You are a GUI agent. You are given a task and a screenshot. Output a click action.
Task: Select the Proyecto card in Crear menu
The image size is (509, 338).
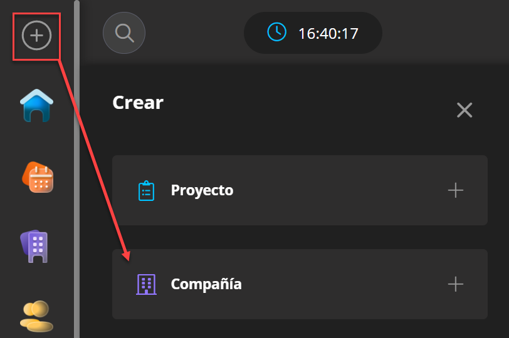pyautogui.click(x=300, y=190)
